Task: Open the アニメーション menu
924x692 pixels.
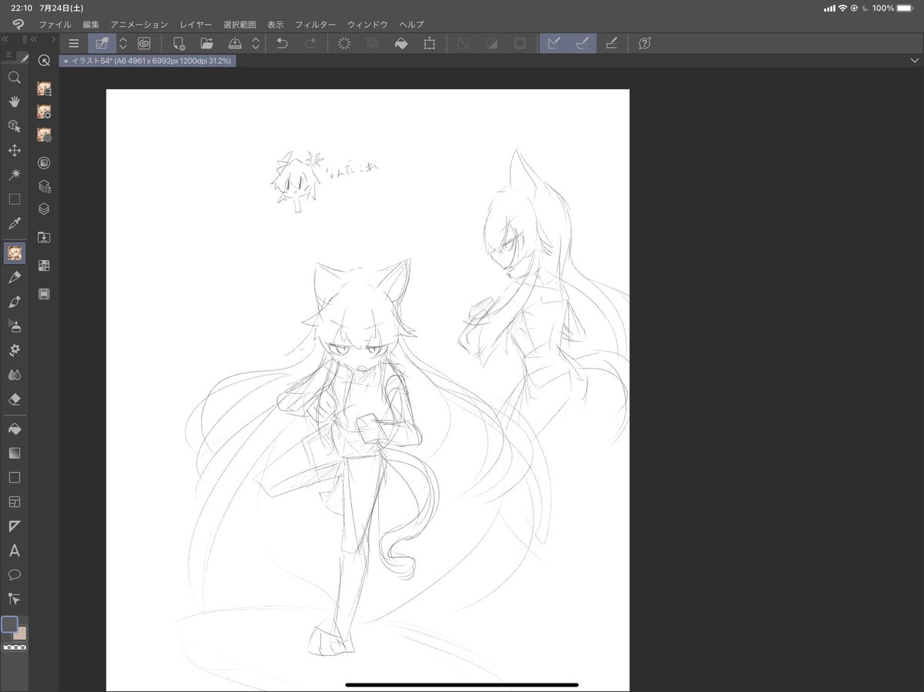Action: pos(139,25)
